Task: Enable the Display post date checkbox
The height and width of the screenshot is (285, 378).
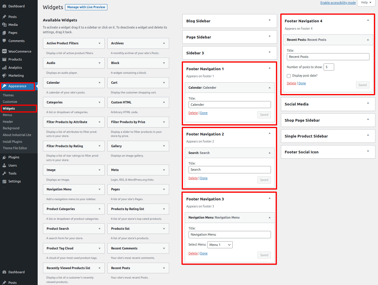Action: click(289, 76)
